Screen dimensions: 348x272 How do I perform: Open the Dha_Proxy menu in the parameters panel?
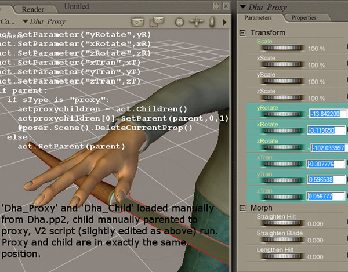coord(263,8)
